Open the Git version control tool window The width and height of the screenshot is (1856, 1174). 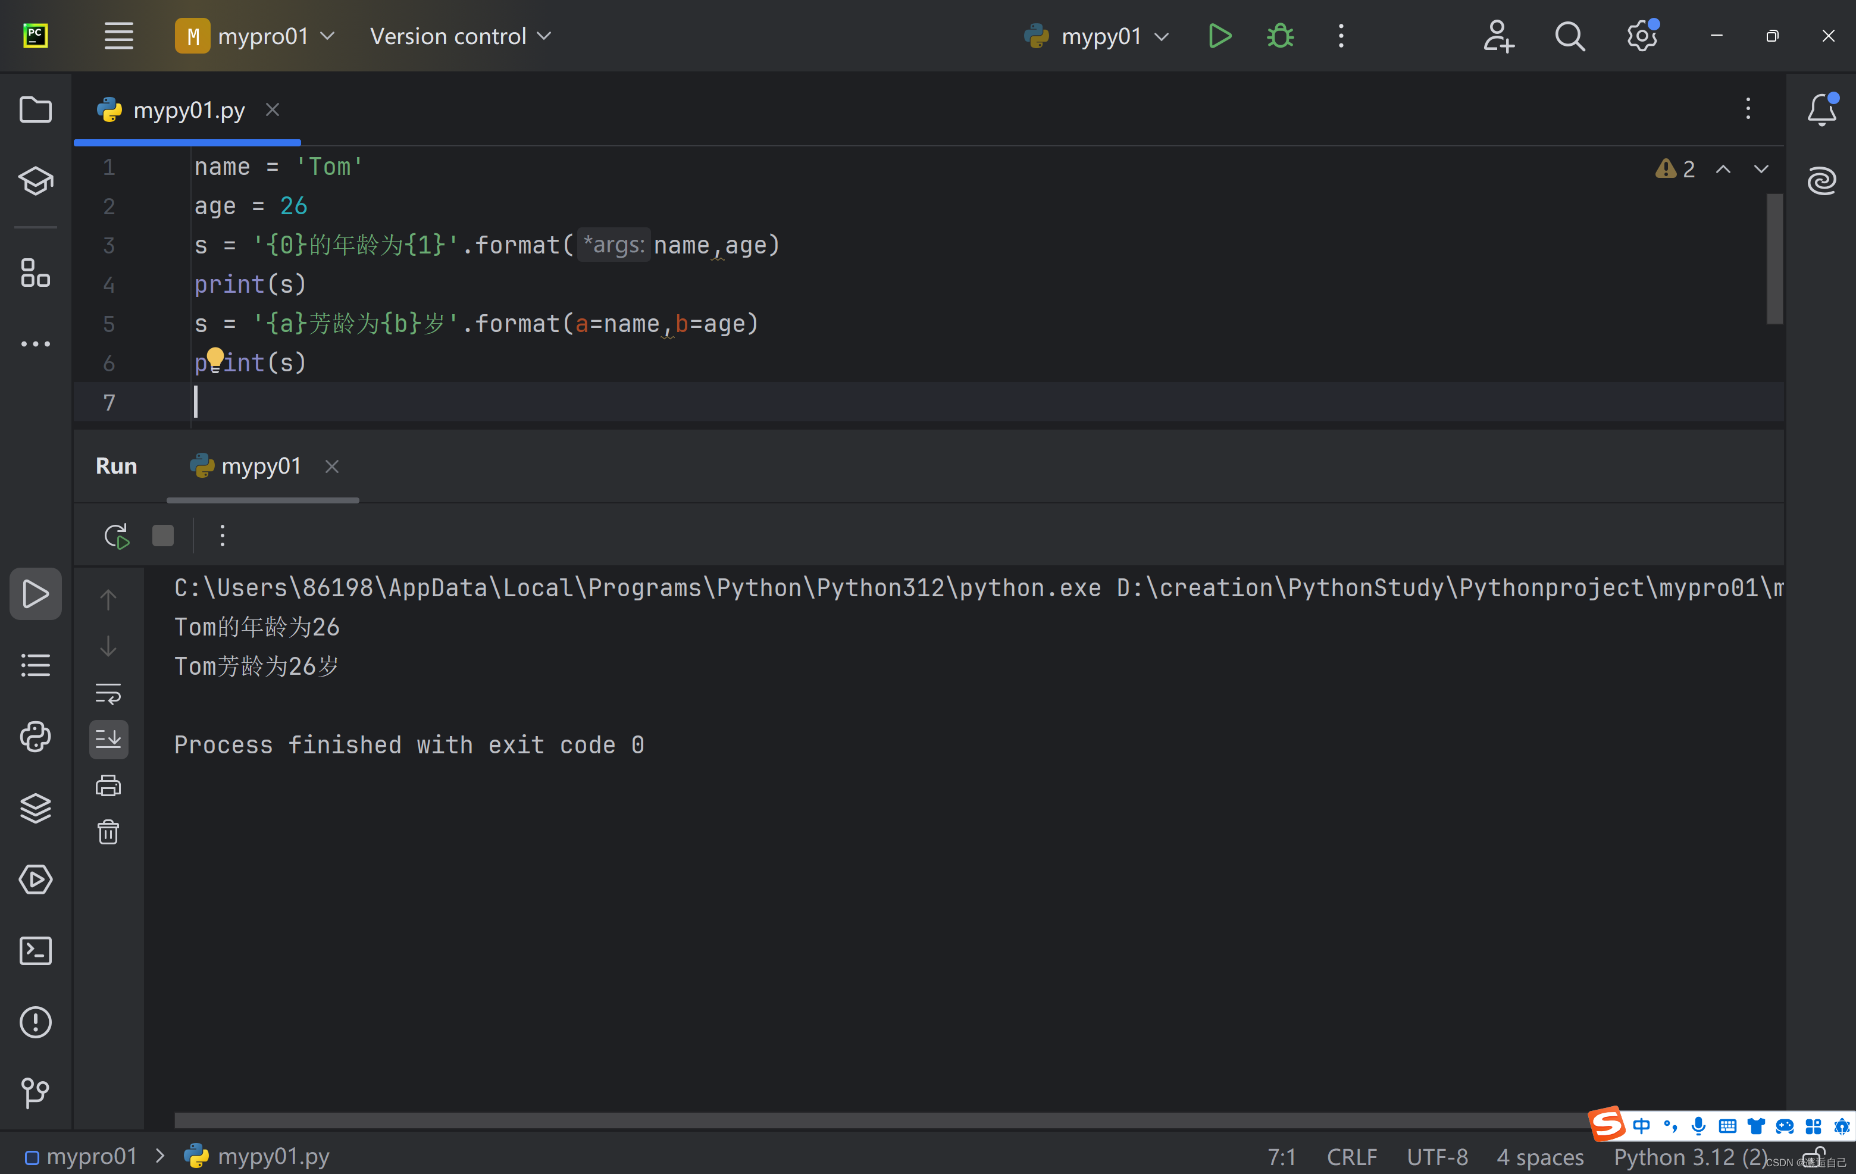click(x=36, y=1093)
